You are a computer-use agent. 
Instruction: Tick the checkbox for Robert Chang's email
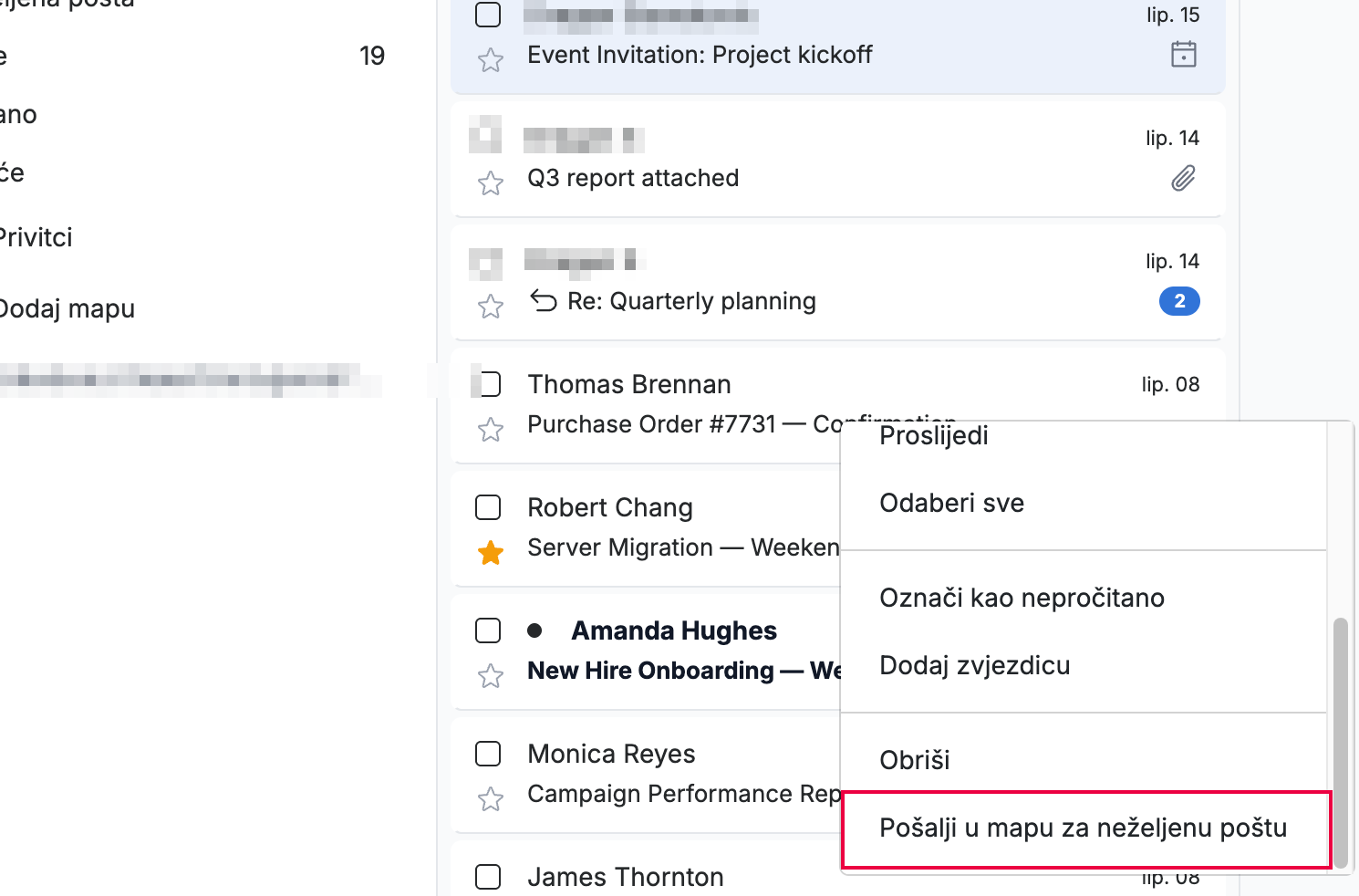pos(489,507)
